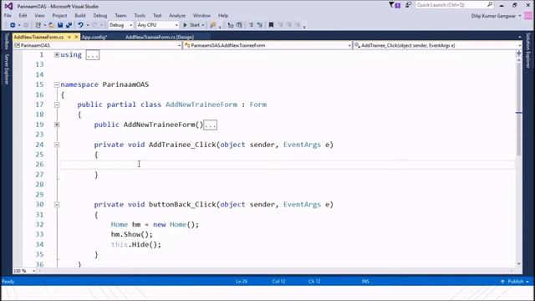Open the Team menu
This screenshot has width=535, height=301.
point(120,16)
